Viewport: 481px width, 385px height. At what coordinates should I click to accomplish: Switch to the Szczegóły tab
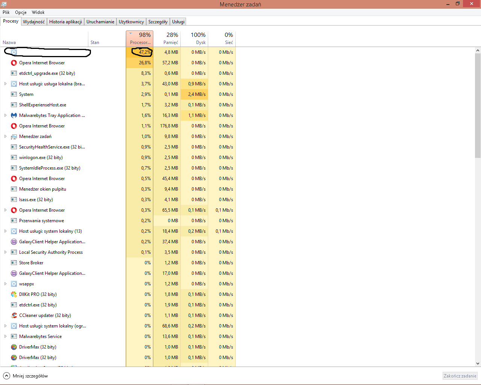(158, 22)
